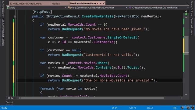Click the Ln 34 status indicator
This screenshot has width=195, height=110.
click(115, 108)
